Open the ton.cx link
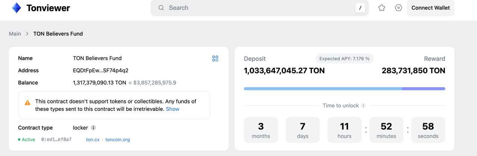This screenshot has height=156, width=477. pos(93,140)
